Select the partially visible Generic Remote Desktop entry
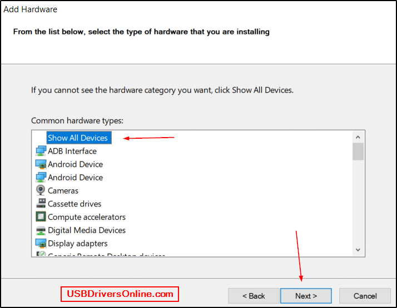Image resolution: width=397 pixels, height=308 pixels. click(x=106, y=255)
